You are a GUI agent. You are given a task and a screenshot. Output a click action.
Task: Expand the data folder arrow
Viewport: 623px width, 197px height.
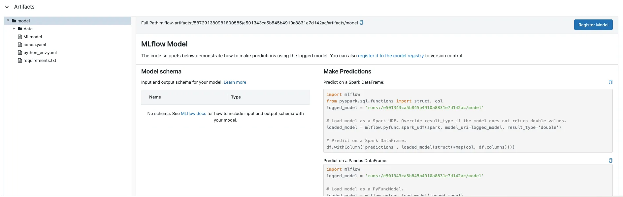(x=14, y=29)
